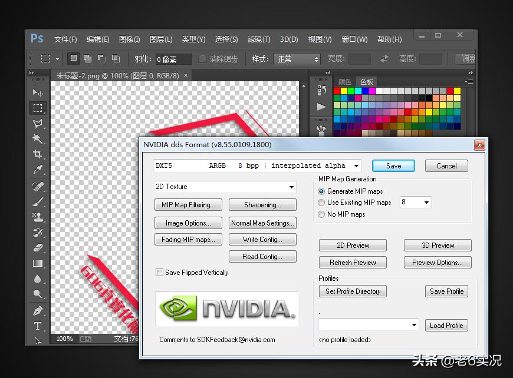513x378 pixels.
Task: Click the Refresh Preview button
Action: pos(353,263)
